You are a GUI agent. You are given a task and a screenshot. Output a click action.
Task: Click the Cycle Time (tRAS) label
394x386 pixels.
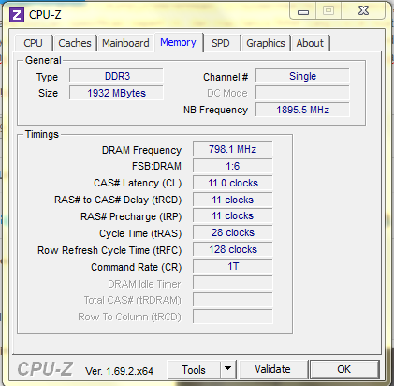(x=140, y=233)
